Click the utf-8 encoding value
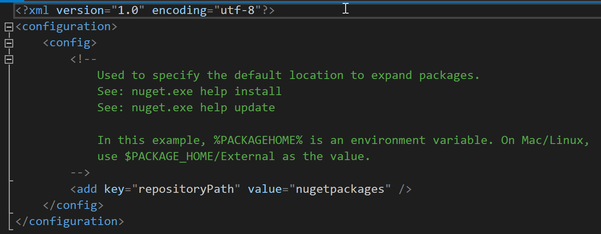Screen dimensions: 601x234 coord(238,10)
